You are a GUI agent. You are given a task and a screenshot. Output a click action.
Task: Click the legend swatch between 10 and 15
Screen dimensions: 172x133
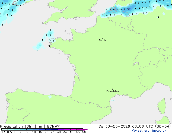[x=36, y=129]
